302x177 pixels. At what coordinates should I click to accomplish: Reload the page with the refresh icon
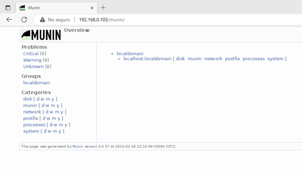tap(24, 20)
